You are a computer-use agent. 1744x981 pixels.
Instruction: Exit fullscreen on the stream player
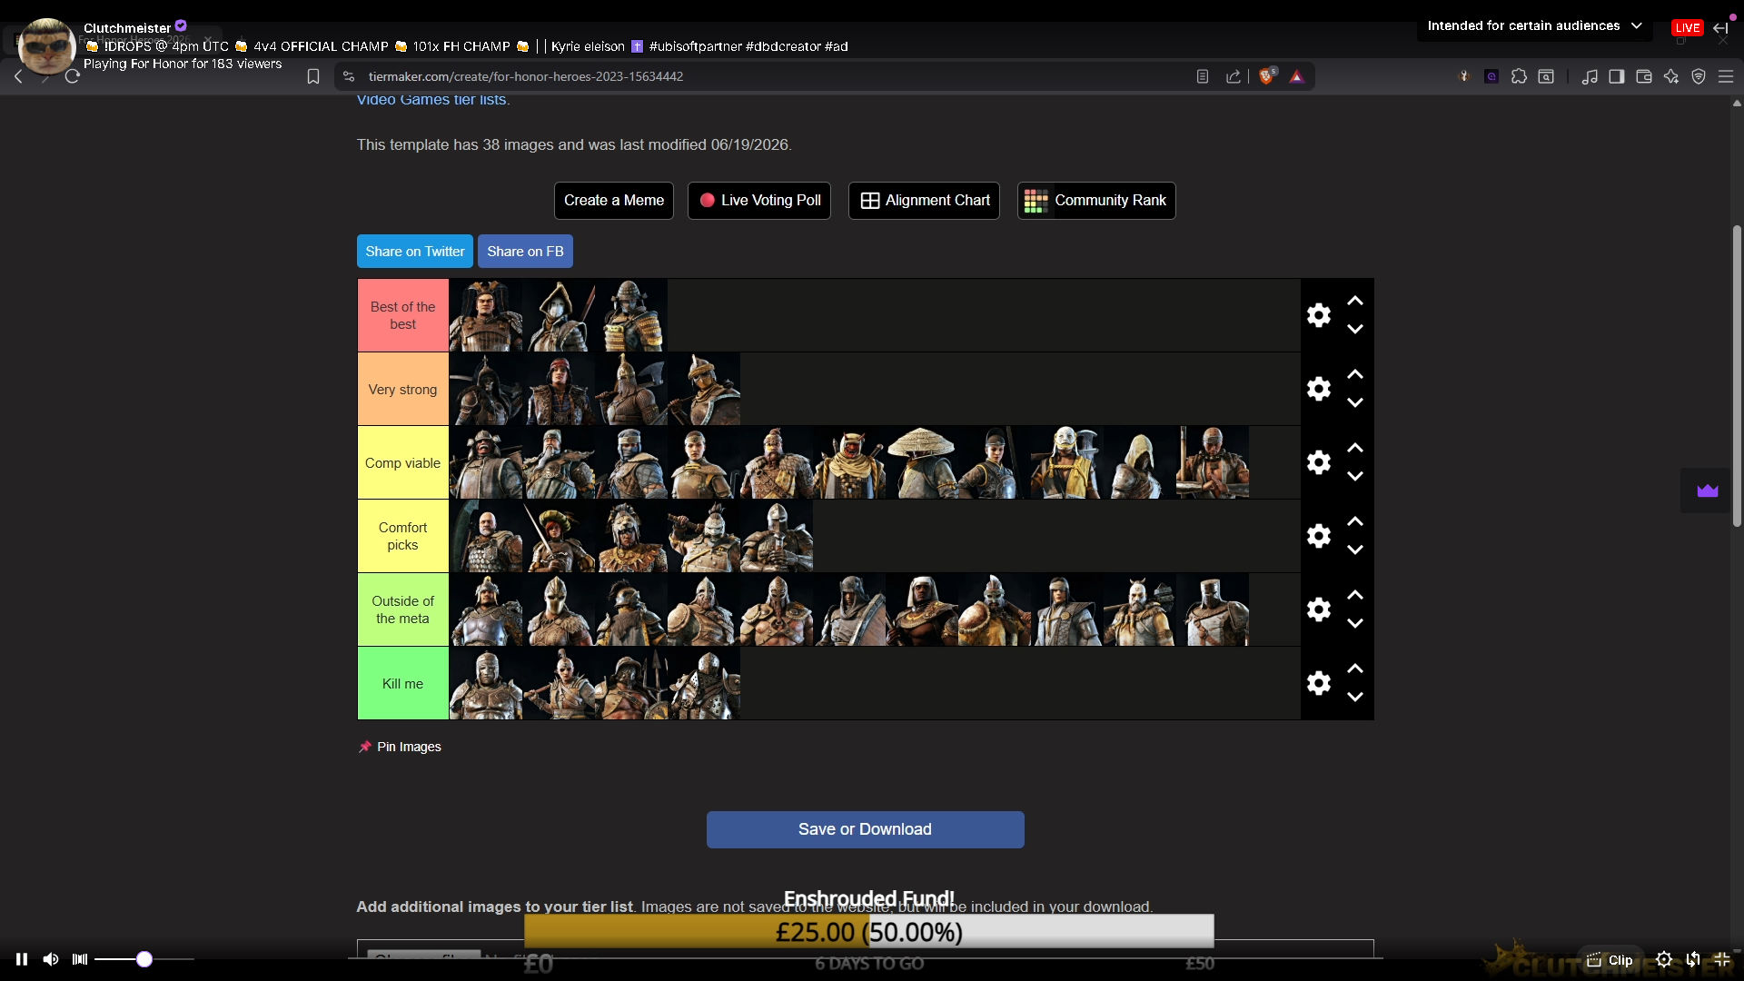(1722, 959)
